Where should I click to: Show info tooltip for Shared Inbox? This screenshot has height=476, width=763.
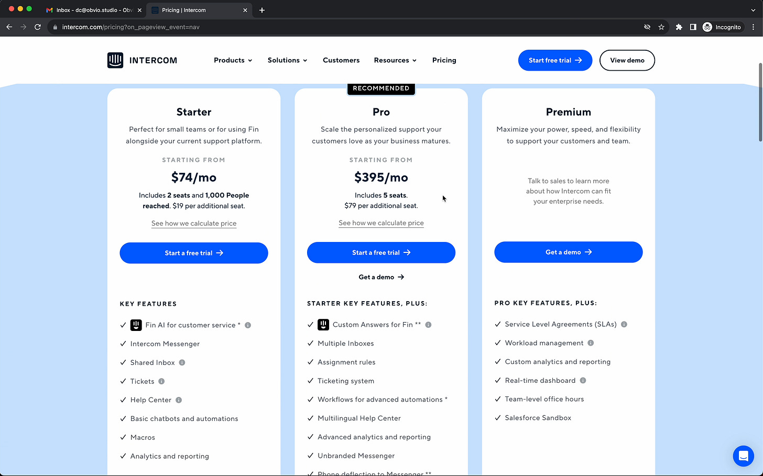(182, 362)
